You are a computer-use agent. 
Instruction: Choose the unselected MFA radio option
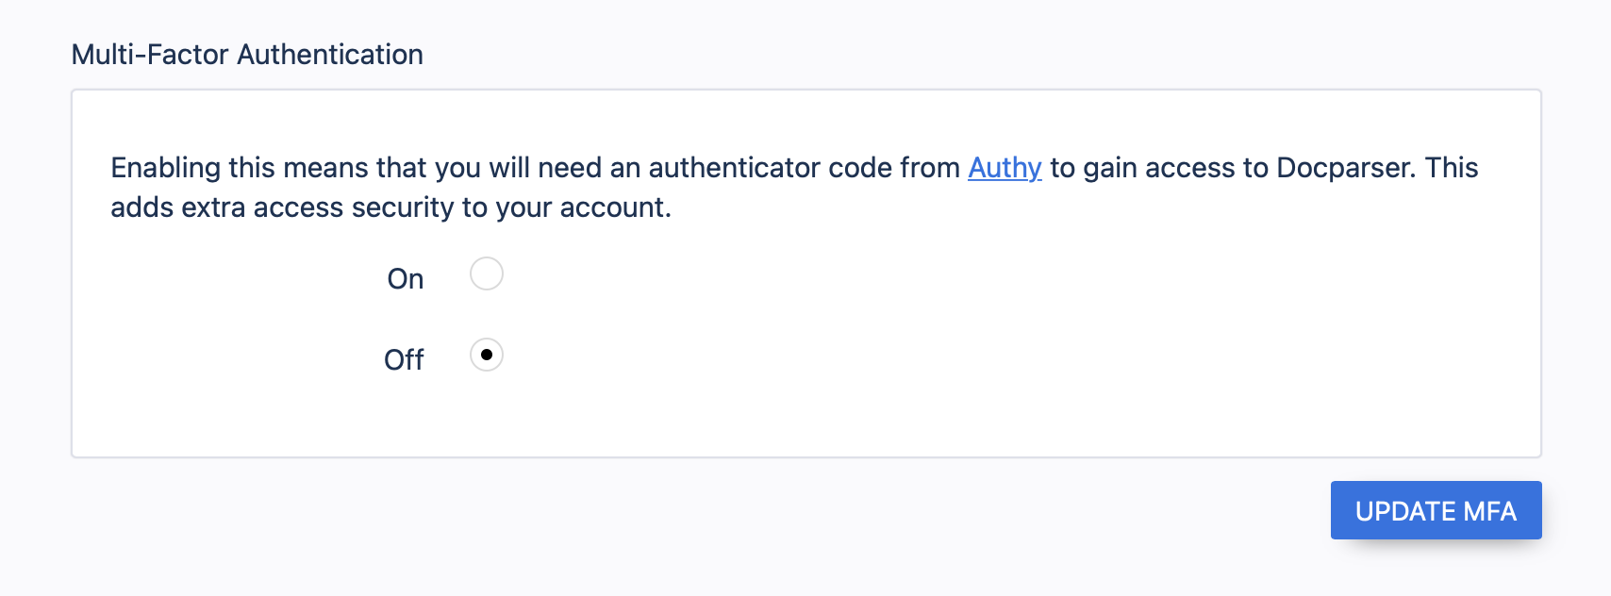tap(487, 273)
